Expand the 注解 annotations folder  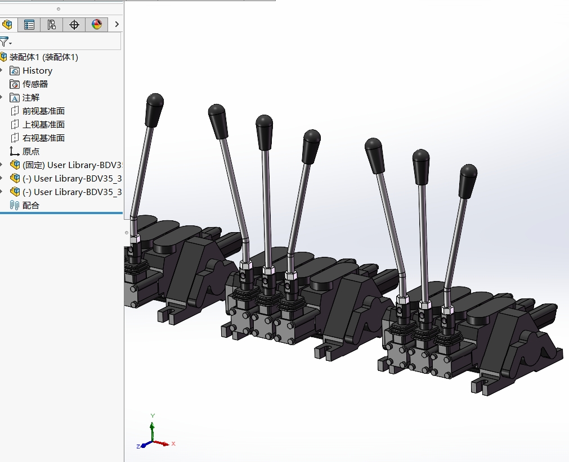[2, 97]
